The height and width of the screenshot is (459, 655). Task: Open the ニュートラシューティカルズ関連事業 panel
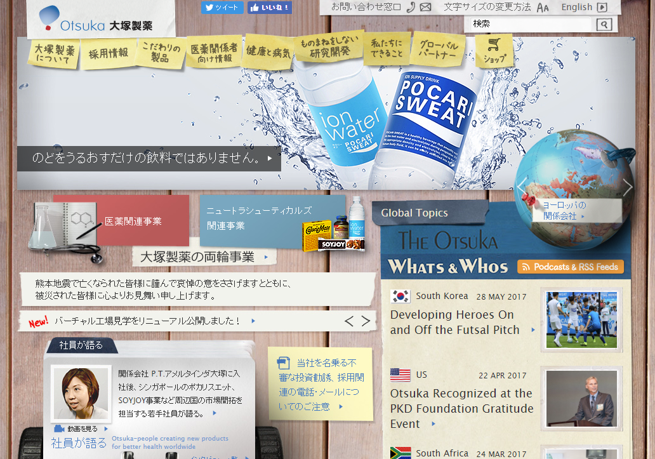pos(259,218)
